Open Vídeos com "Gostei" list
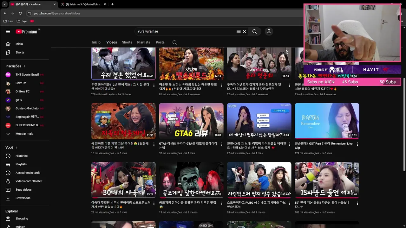Screen dimensions: 406x228 29,181
